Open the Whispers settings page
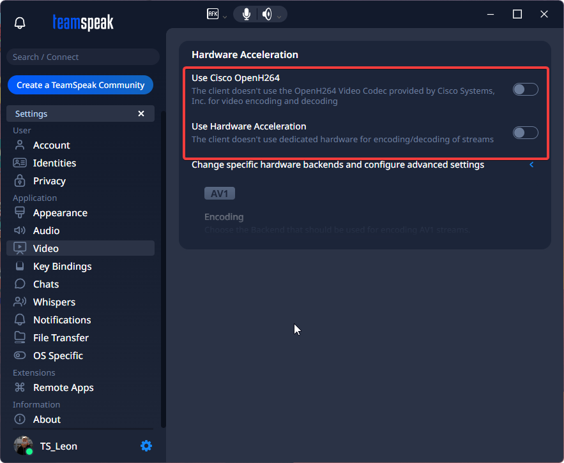564x463 pixels. 54,302
